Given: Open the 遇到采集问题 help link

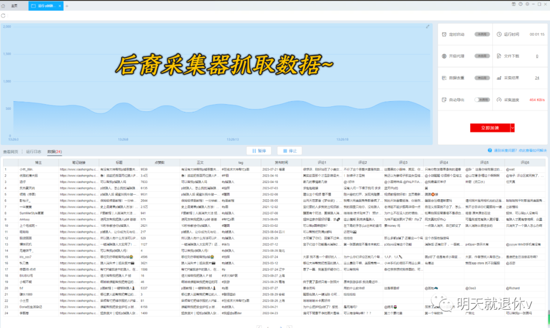Looking at the screenshot, I should [x=516, y=151].
